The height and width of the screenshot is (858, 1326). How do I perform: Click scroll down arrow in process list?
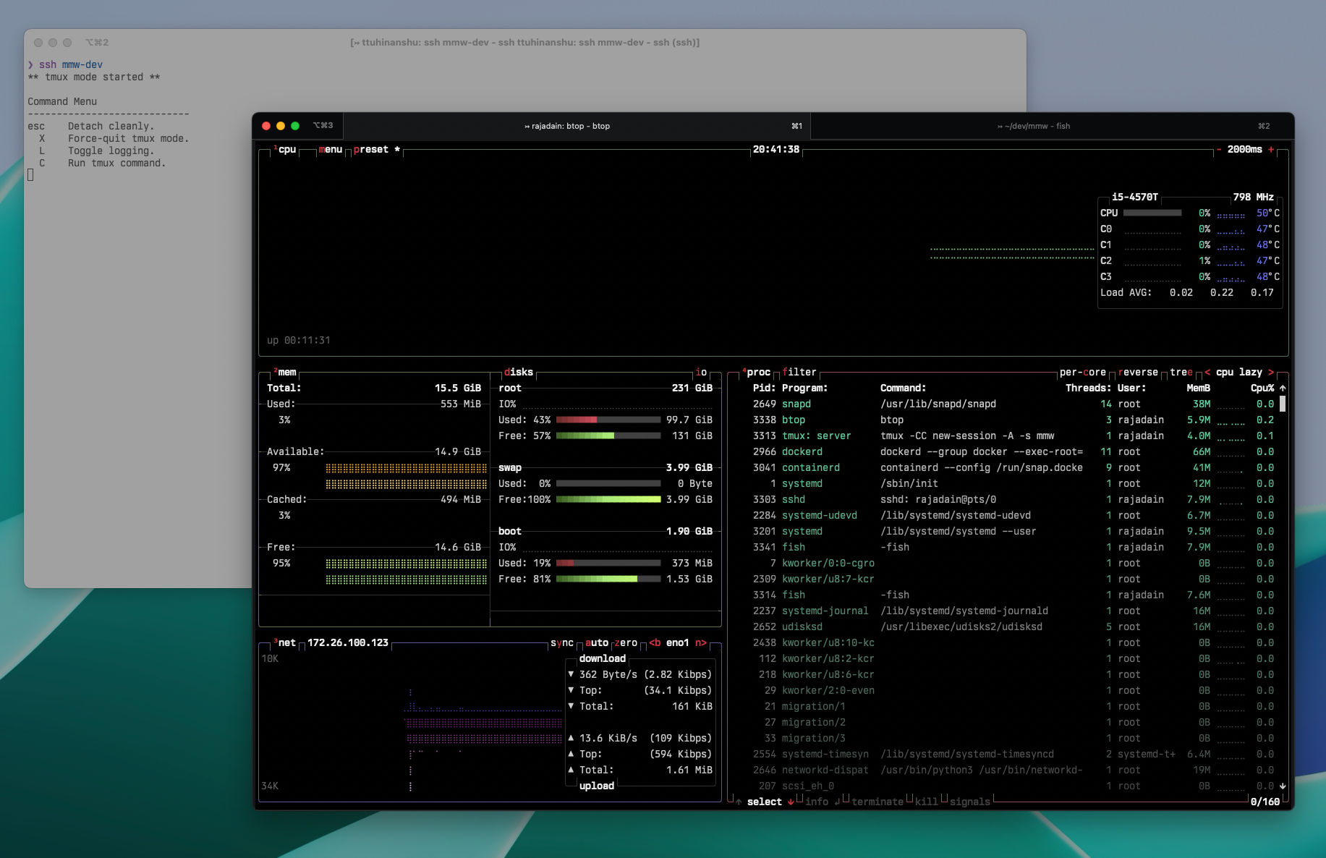[x=1283, y=786]
